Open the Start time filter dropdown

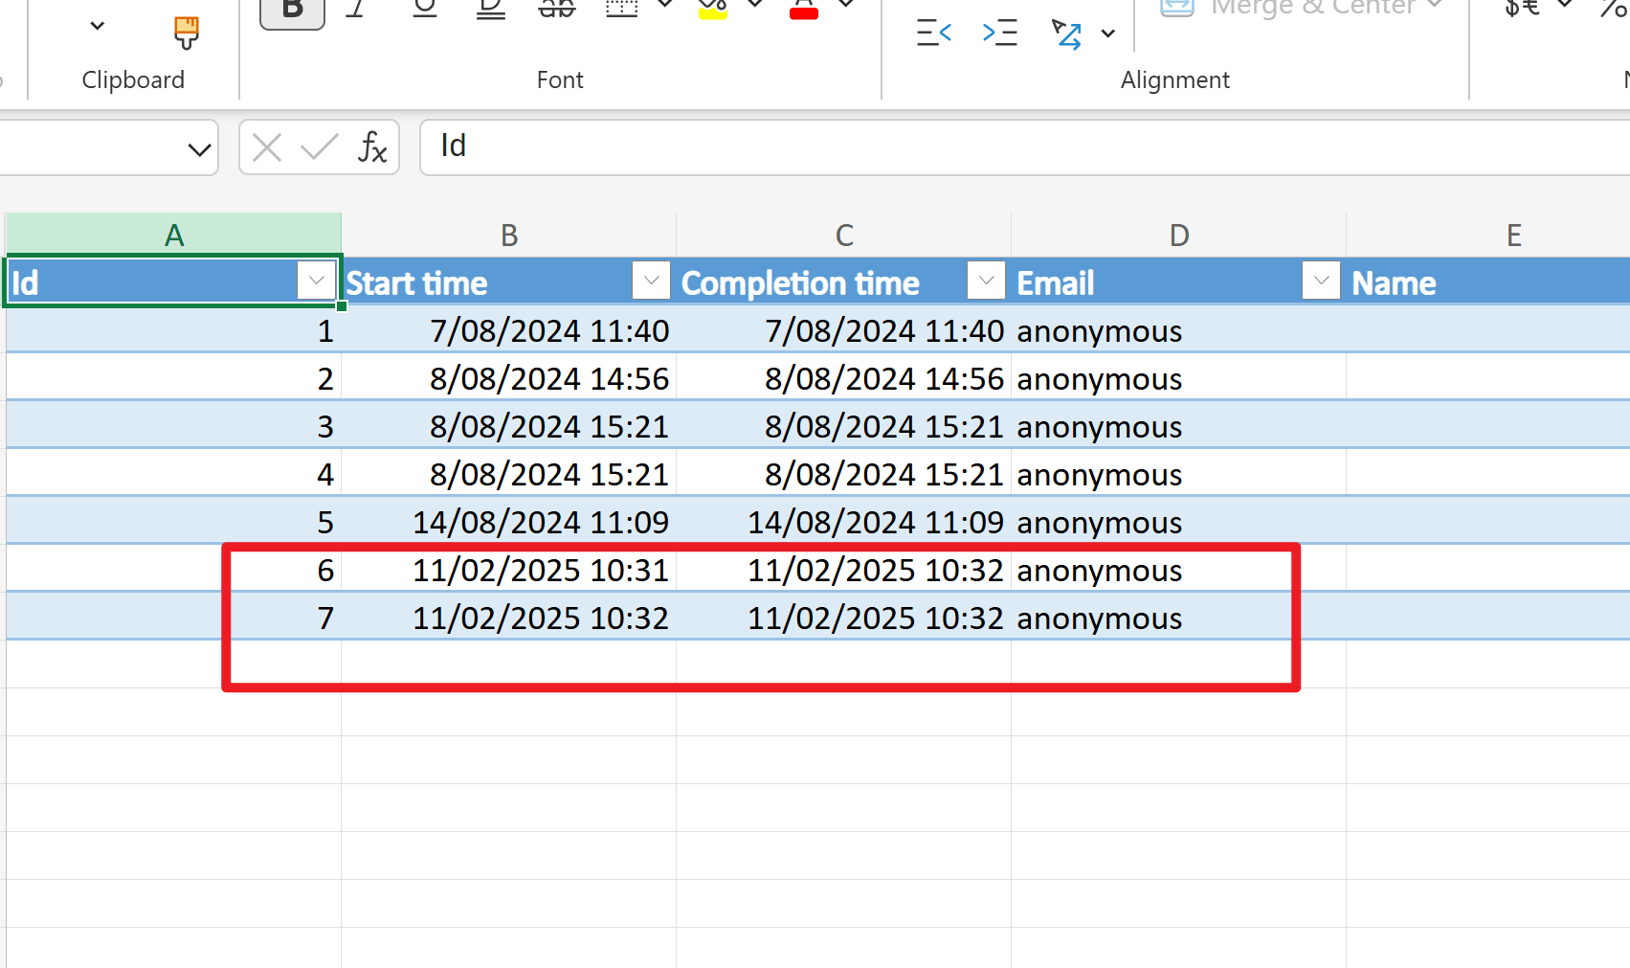coord(651,281)
